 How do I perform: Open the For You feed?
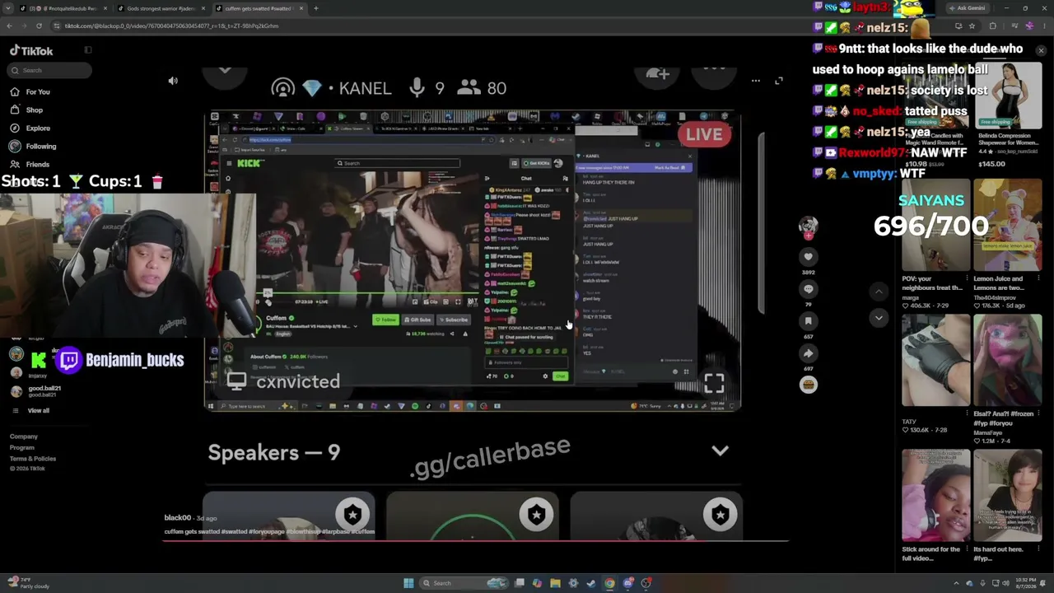(38, 91)
